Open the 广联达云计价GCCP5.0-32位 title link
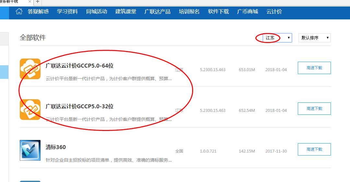 (x=79, y=106)
